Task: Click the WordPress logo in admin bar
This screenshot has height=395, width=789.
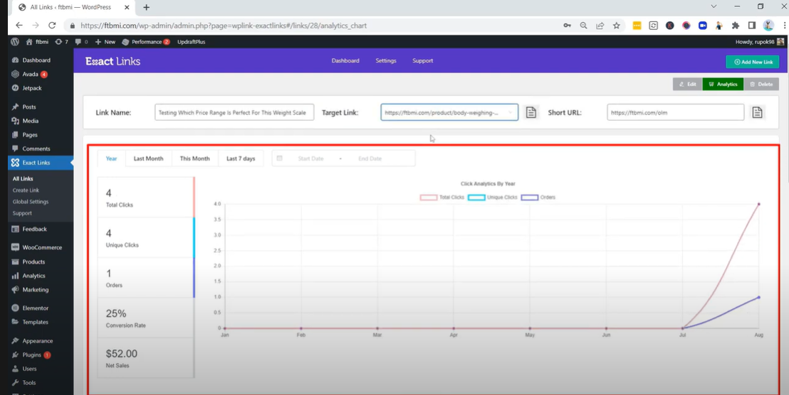Action: (x=14, y=42)
